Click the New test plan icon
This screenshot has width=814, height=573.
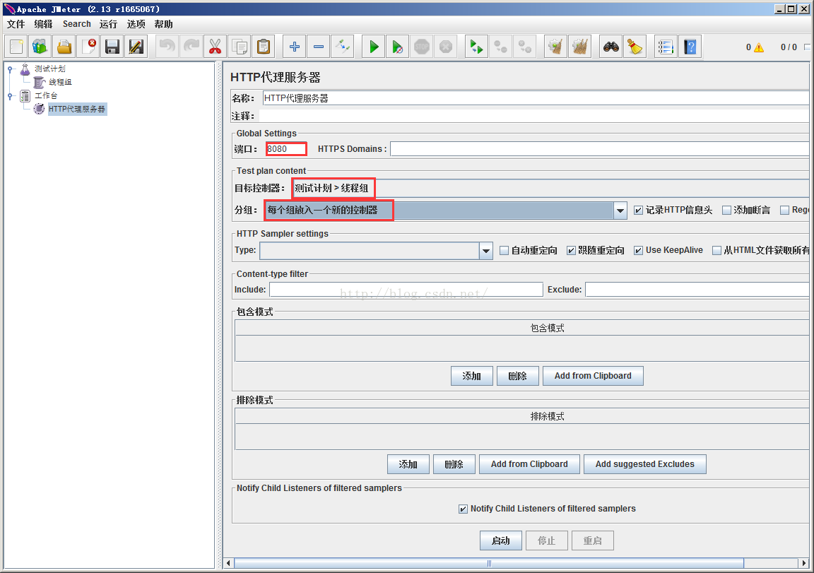pos(16,47)
